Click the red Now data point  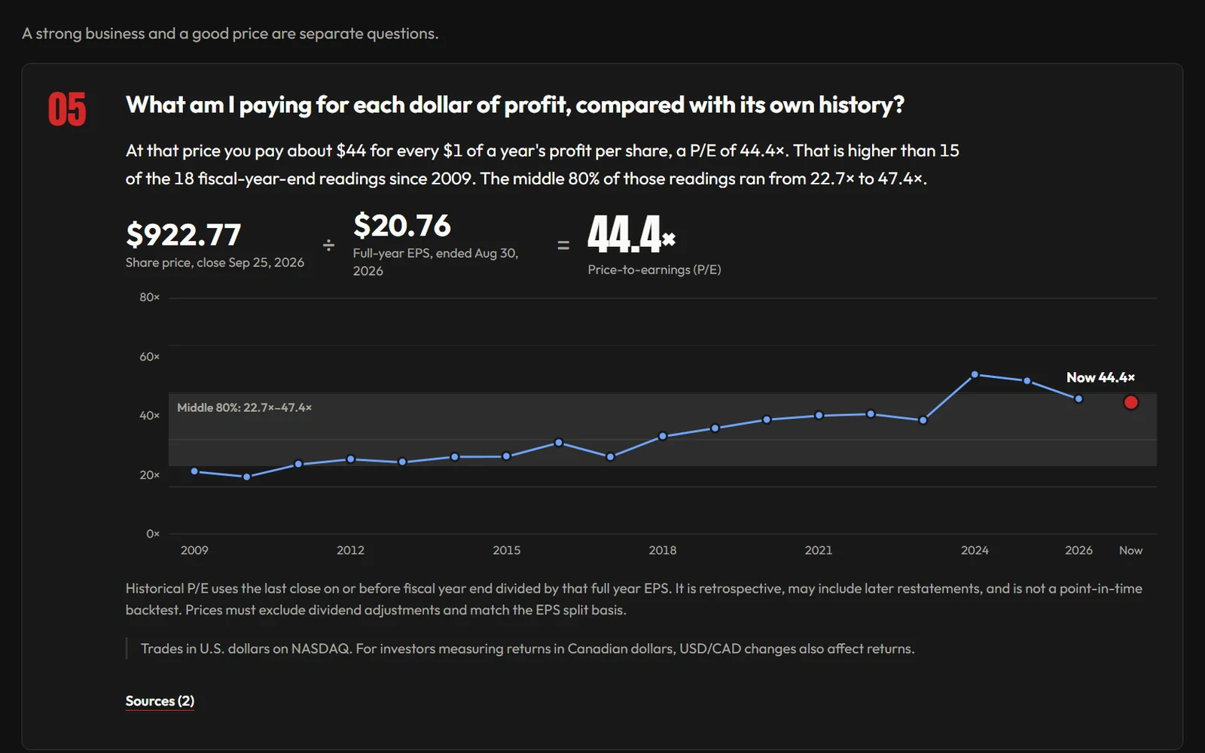click(x=1130, y=402)
